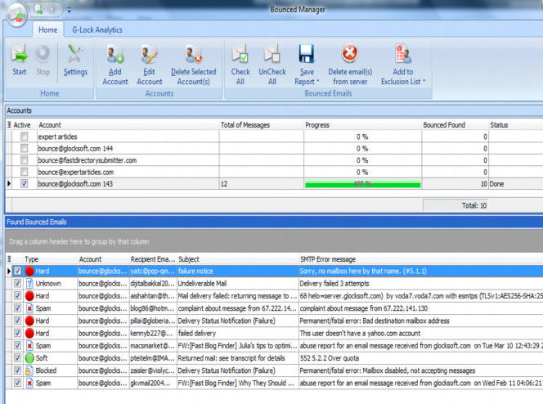The width and height of the screenshot is (543, 404).
Task: Sort by the SMTP Error message column header
Action: point(421,259)
